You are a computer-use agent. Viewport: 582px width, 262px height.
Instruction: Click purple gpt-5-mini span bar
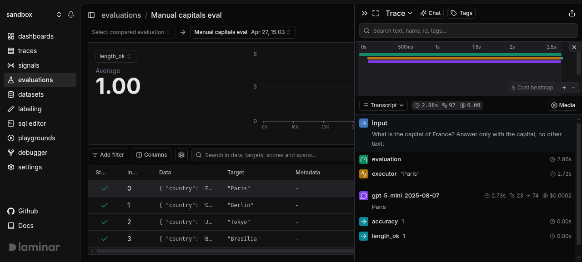(464, 62)
